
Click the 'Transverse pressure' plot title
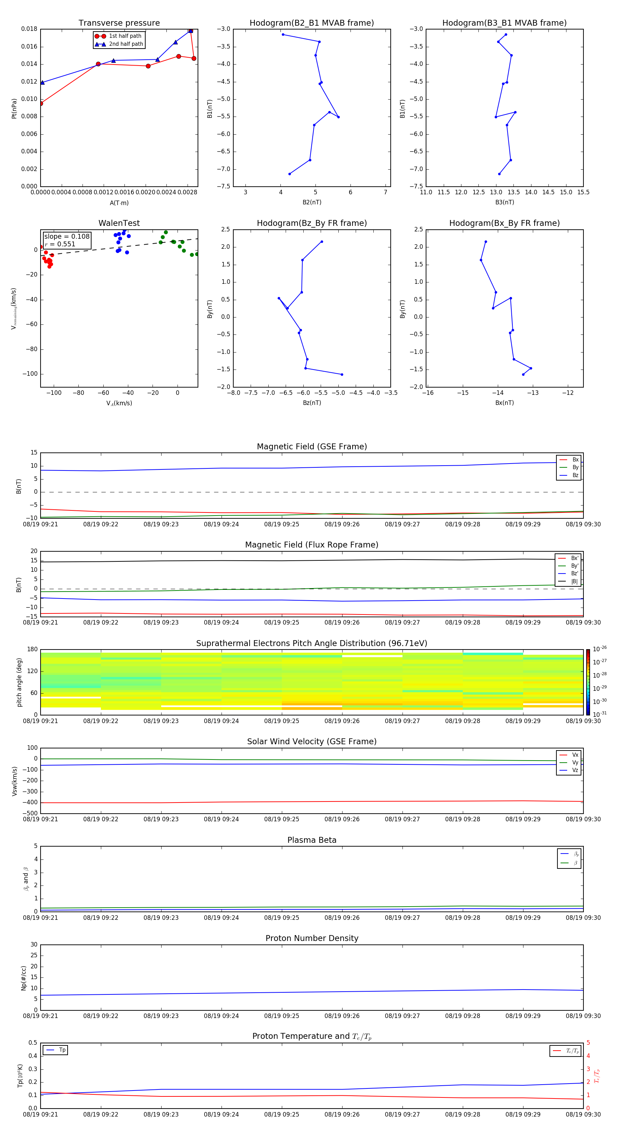click(119, 23)
